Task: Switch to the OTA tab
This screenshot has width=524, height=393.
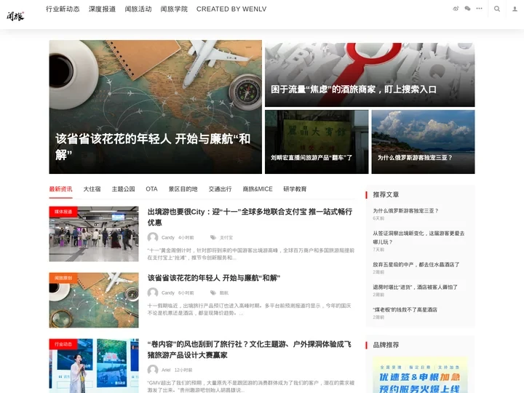Action: [x=151, y=189]
